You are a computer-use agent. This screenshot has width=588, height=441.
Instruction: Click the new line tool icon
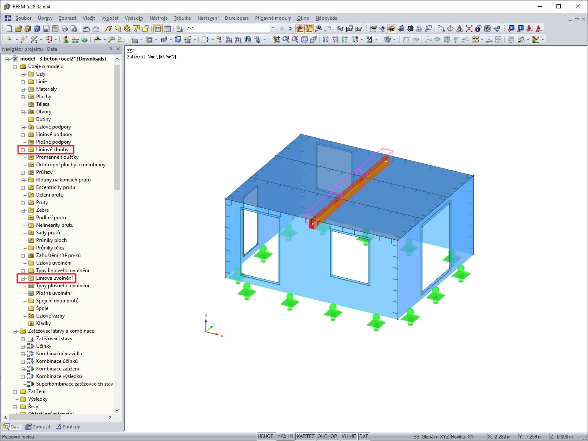pos(24,39)
